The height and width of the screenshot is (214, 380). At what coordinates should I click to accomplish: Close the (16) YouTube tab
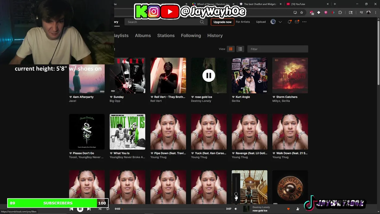328,4
